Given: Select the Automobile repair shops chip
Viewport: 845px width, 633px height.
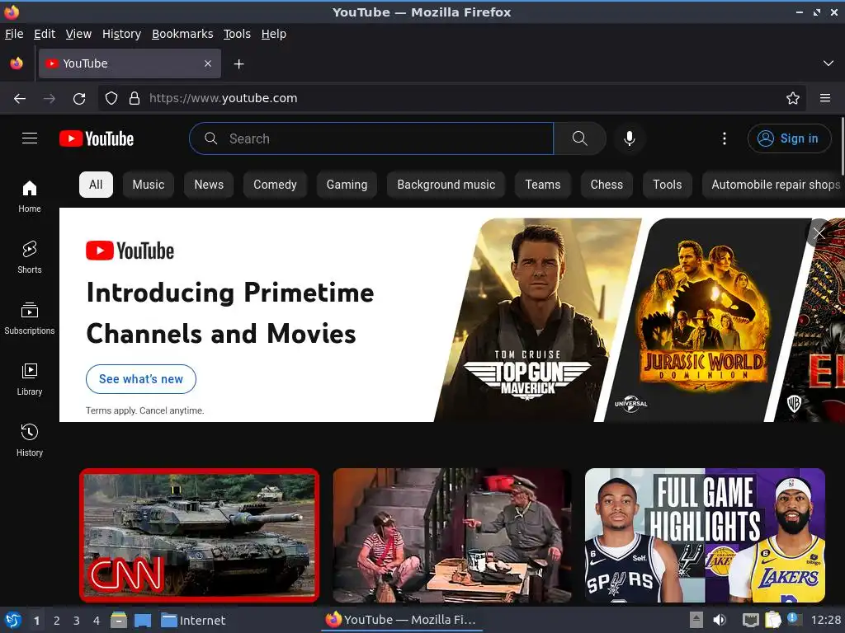Looking at the screenshot, I should pos(774,185).
